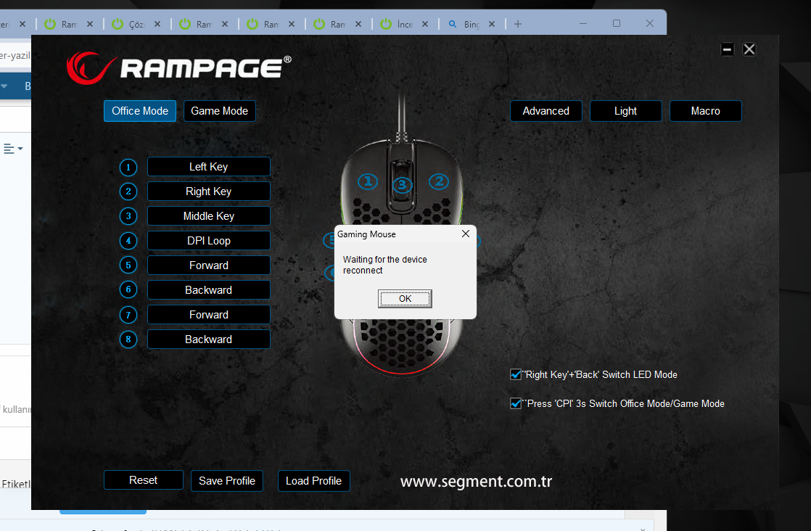Image resolution: width=811 pixels, height=531 pixels.
Task: Toggle 'Right Key'+'Back' Switch LED Mode checkbox
Action: point(516,374)
